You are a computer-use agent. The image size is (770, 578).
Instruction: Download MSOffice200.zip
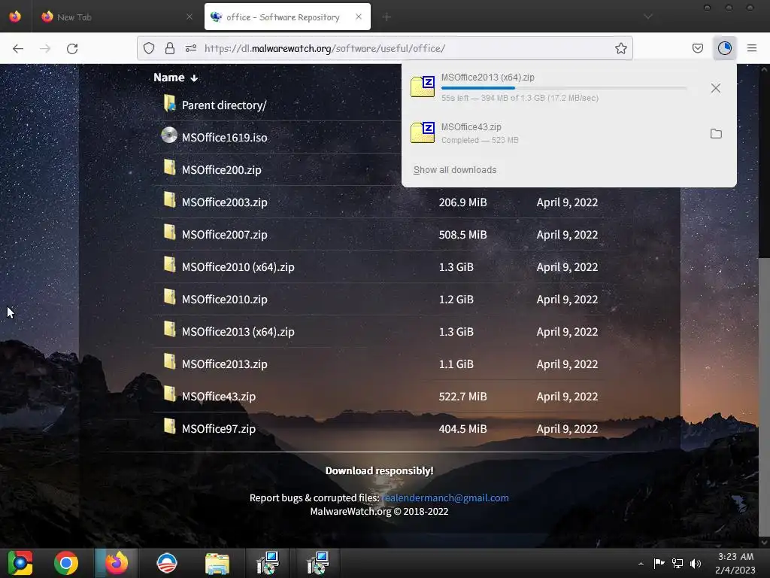click(x=222, y=169)
